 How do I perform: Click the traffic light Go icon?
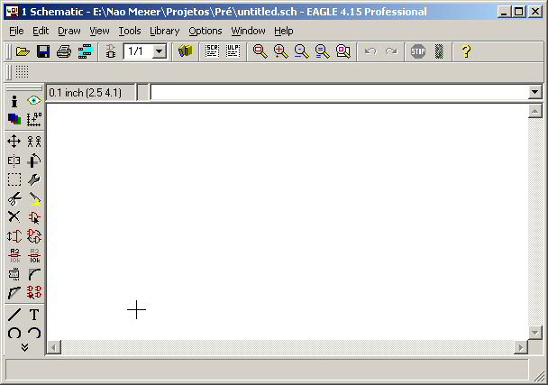439,51
